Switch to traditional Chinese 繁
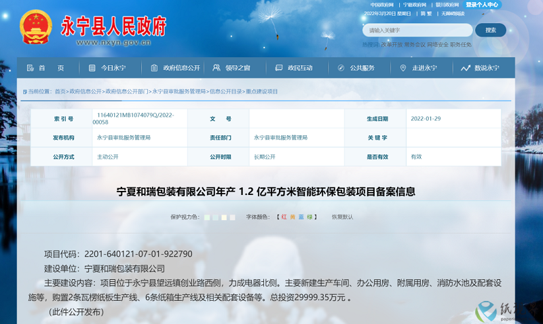The height and width of the screenshot is (324, 543). [430, 14]
